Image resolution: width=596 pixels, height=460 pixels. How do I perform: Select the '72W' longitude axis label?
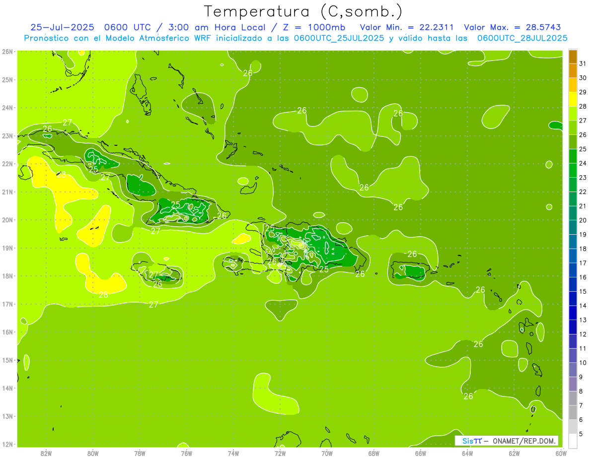coord(280,453)
